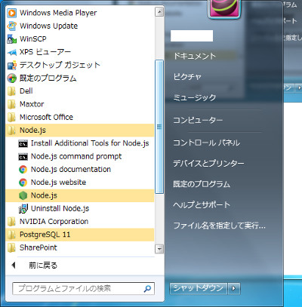Click the highlighted Node.js folder icon
This screenshot has width=302, height=307.
[x=11, y=130]
